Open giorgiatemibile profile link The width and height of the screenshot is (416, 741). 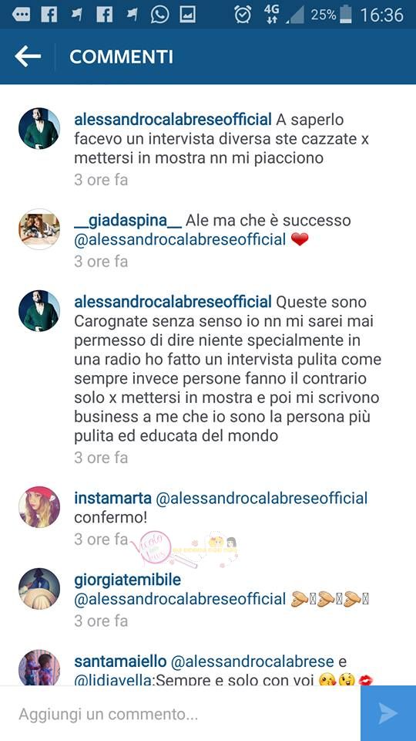click(x=127, y=580)
